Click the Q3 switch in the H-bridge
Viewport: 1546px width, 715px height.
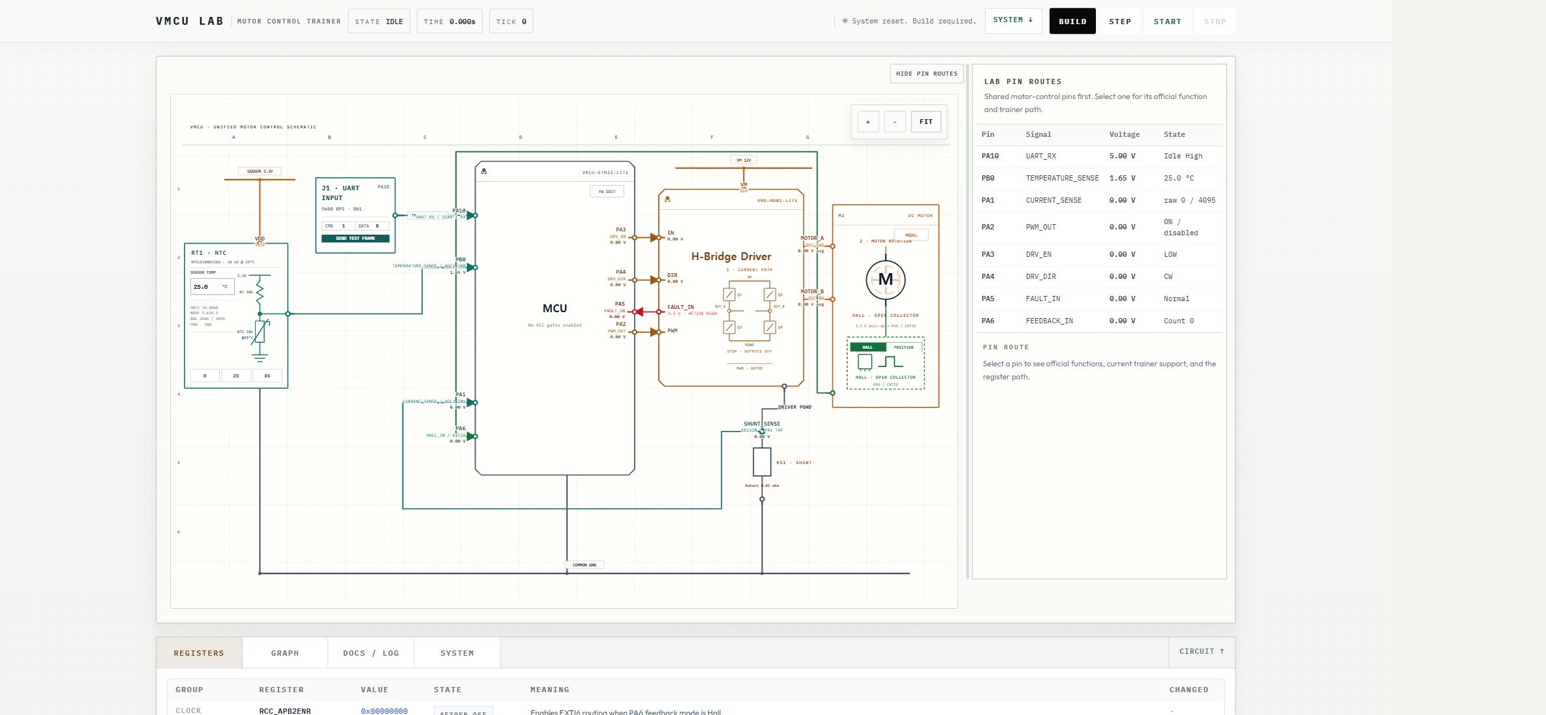(x=729, y=327)
